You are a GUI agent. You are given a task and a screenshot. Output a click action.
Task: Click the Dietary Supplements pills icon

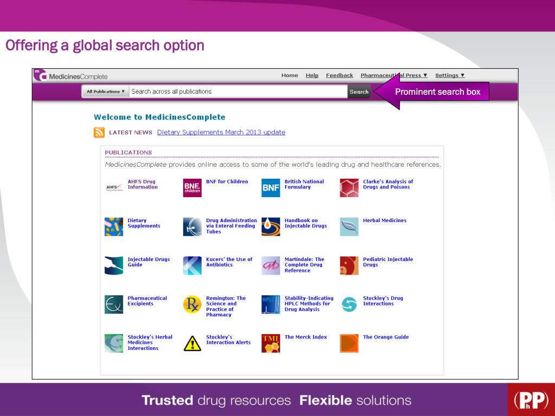(114, 226)
